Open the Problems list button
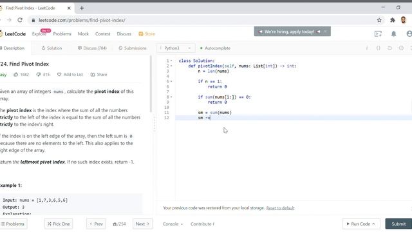 (x=13, y=224)
